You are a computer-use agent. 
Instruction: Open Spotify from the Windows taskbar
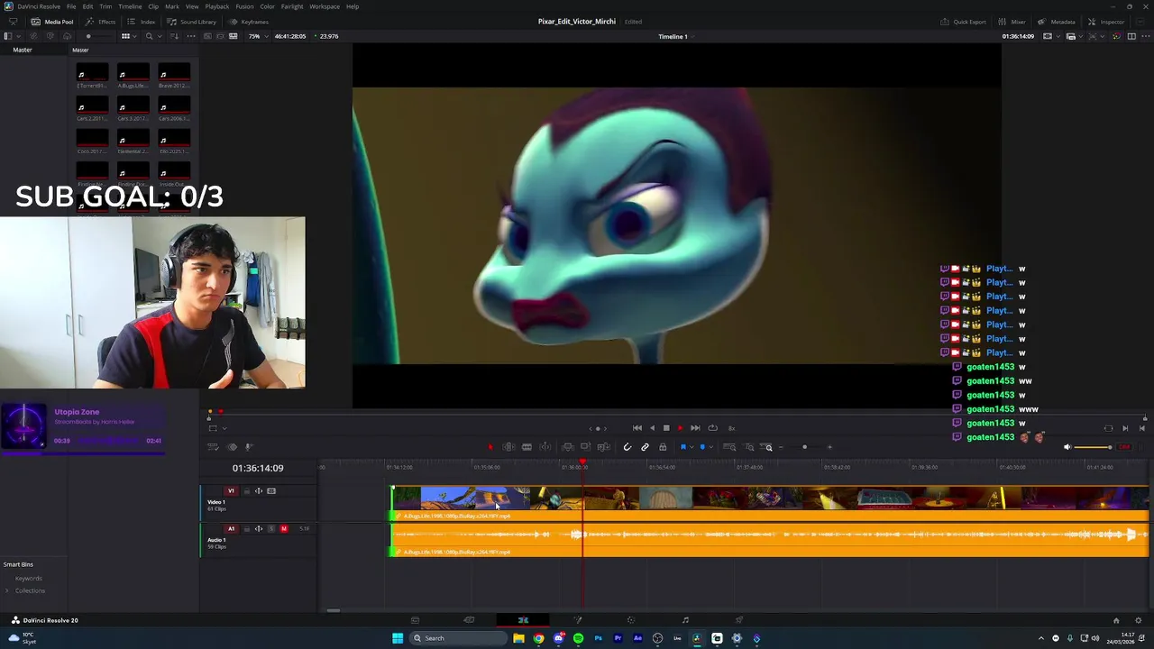pyautogui.click(x=578, y=638)
